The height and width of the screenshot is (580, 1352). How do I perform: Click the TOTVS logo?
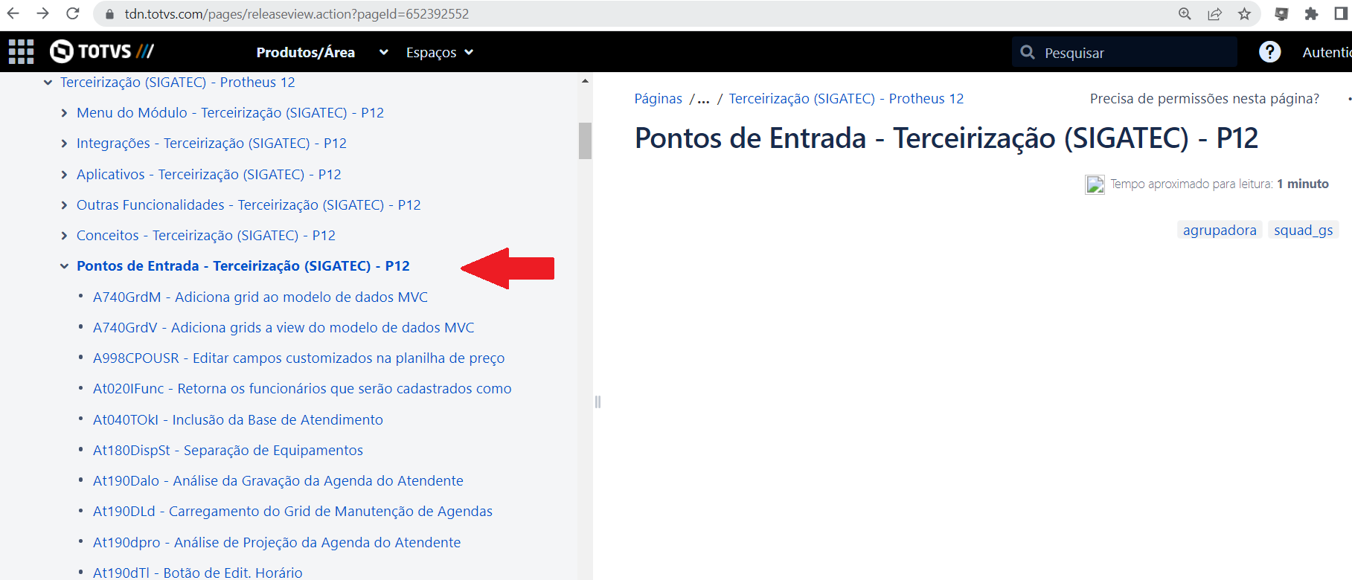[102, 51]
